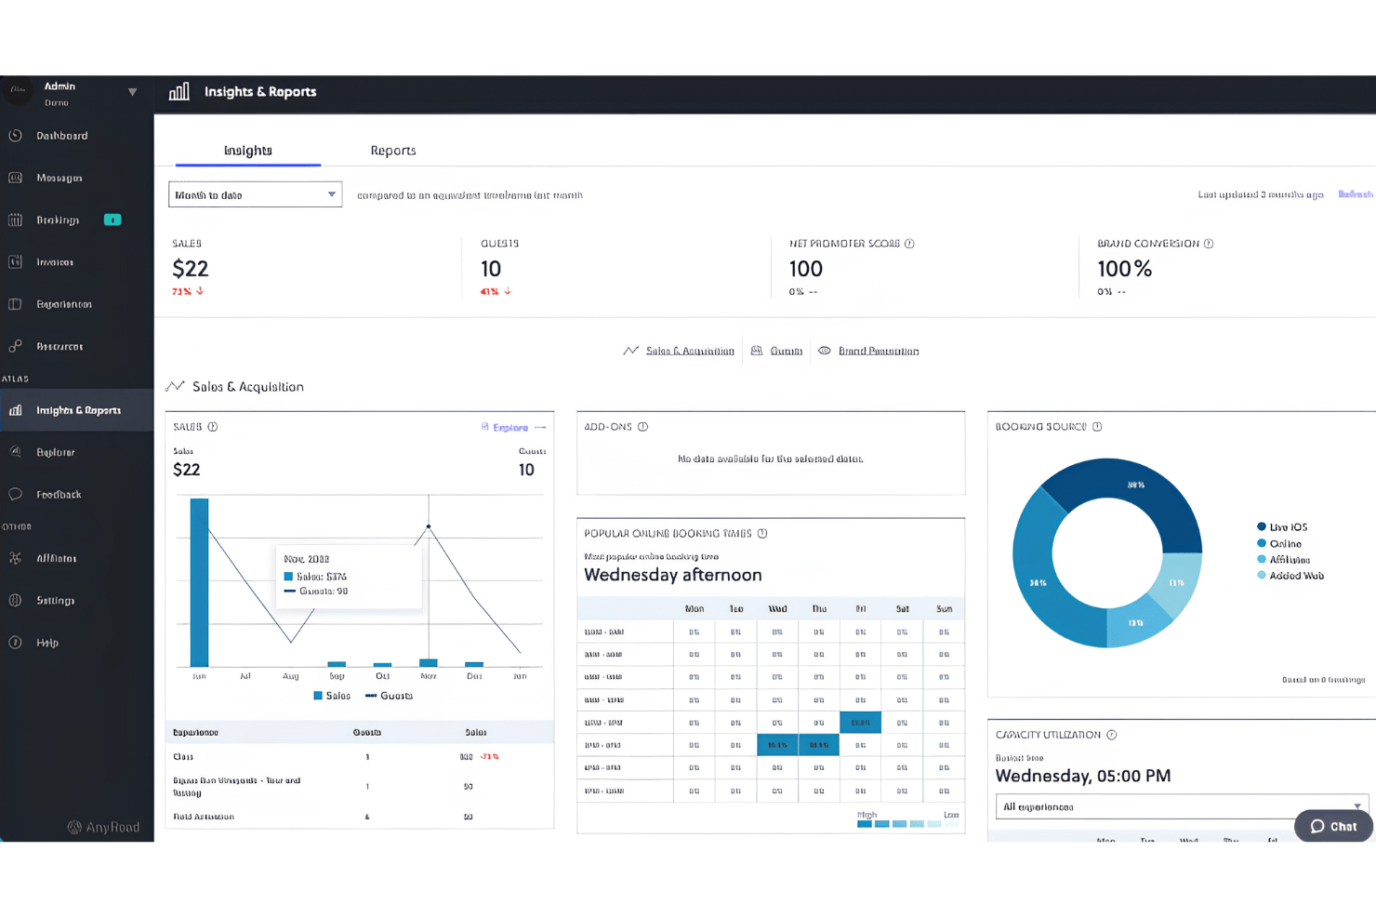Open the Resources sidebar icon
The height and width of the screenshot is (918, 1376).
pos(16,346)
